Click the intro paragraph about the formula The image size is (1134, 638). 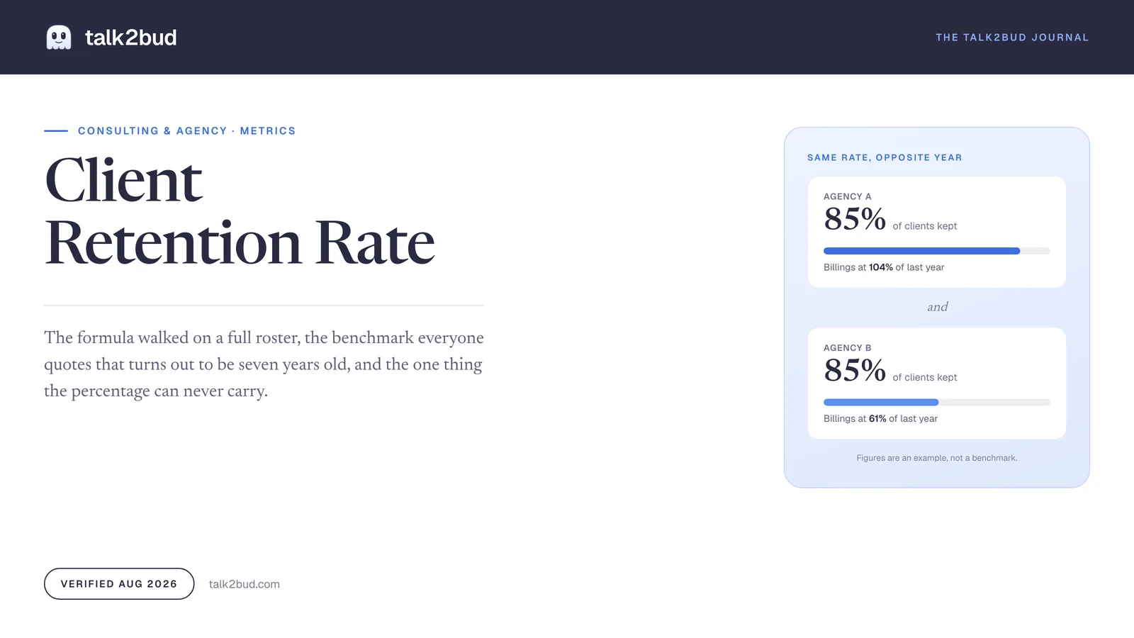coord(264,364)
